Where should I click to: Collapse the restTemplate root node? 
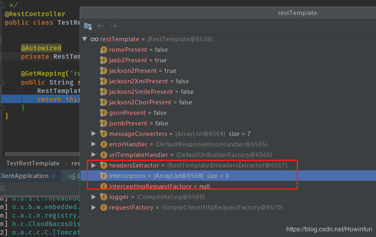click(x=84, y=39)
